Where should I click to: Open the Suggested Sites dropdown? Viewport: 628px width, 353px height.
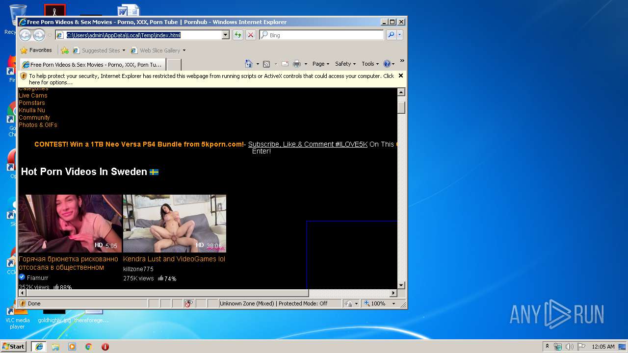99,50
